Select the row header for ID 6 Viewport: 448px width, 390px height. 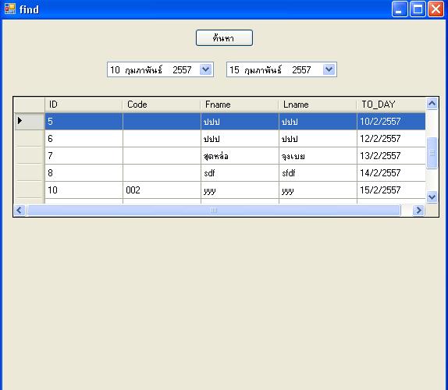tap(30, 139)
